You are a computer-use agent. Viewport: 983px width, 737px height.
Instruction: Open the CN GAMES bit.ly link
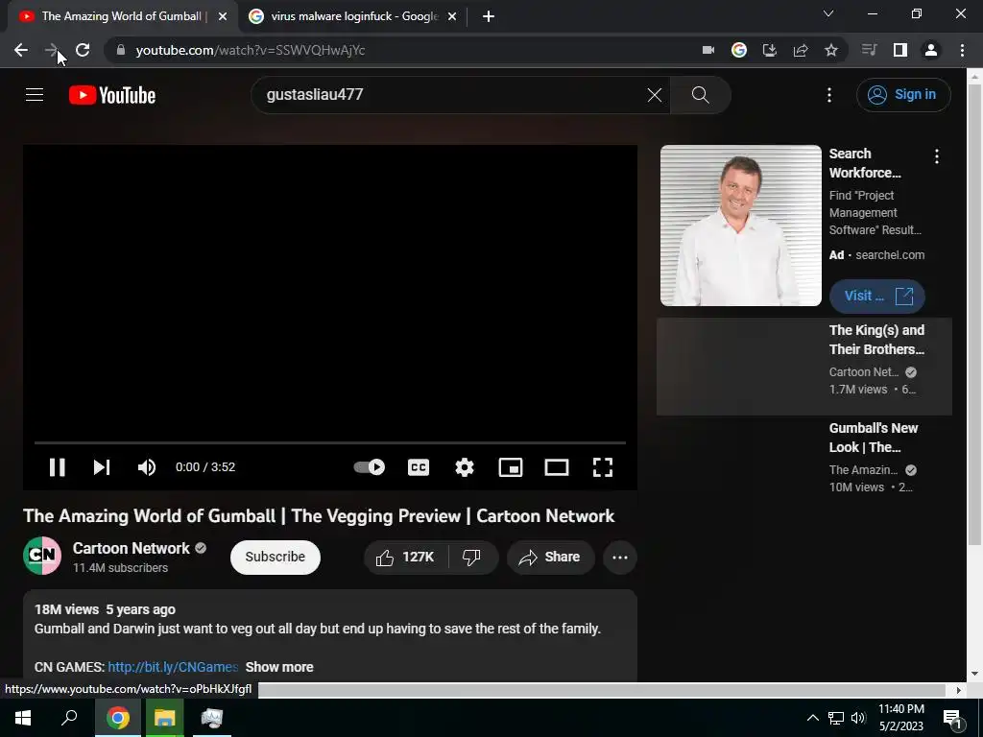point(173,667)
